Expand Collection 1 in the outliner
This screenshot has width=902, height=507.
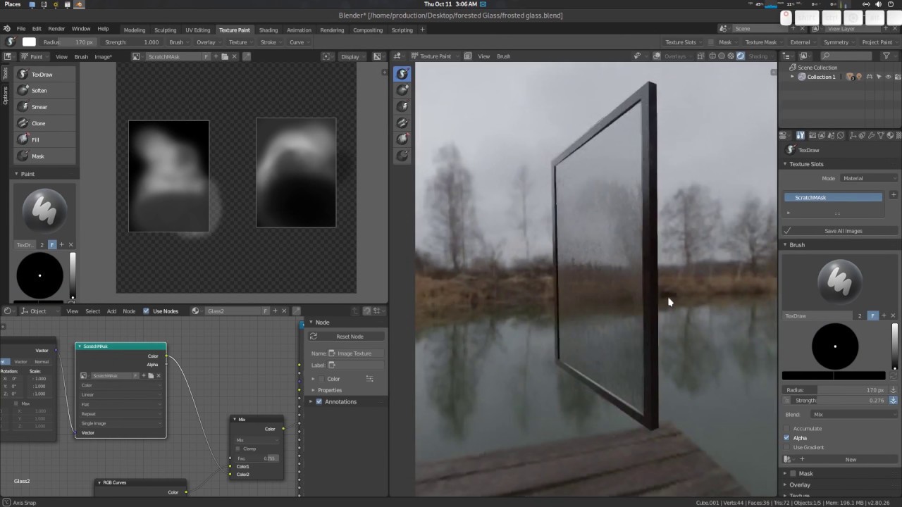click(x=793, y=77)
